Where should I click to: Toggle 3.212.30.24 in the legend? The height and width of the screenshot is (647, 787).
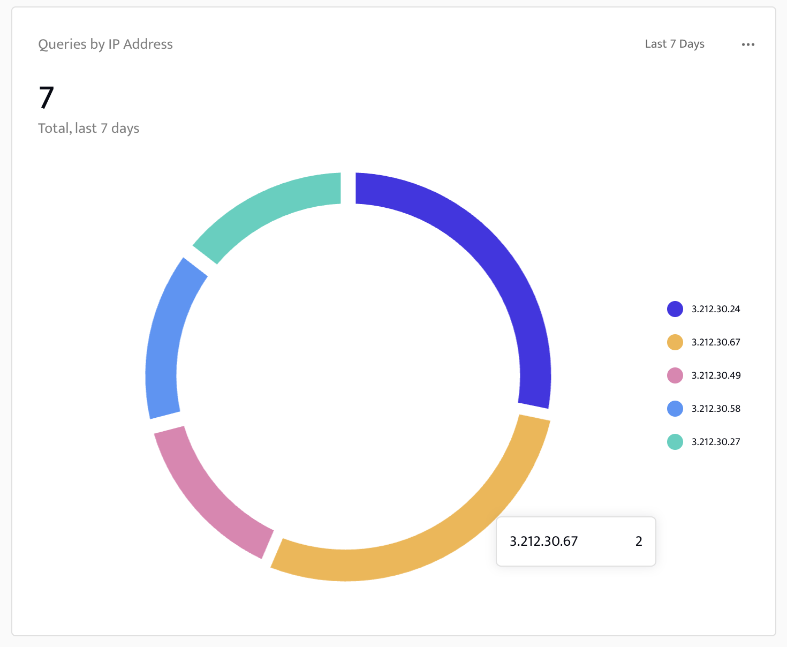[x=716, y=309]
